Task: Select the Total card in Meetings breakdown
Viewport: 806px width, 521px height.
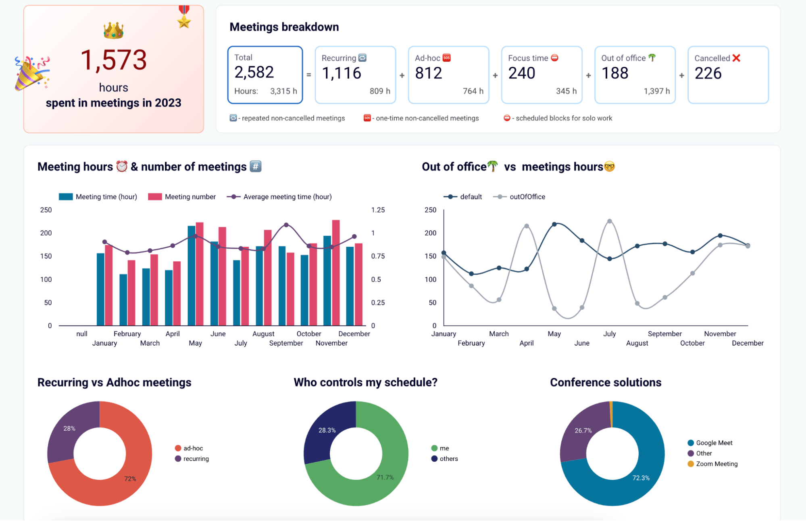Action: click(265, 75)
